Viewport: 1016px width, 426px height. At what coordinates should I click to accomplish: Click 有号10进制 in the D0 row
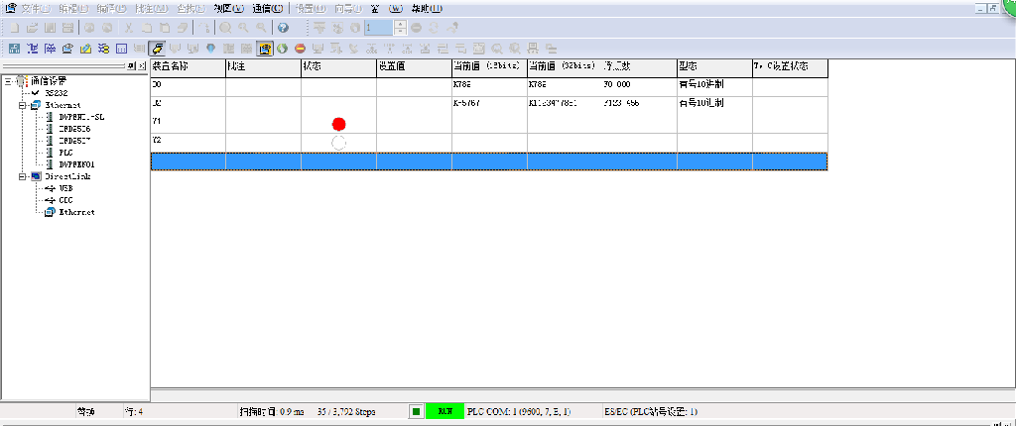(x=701, y=84)
